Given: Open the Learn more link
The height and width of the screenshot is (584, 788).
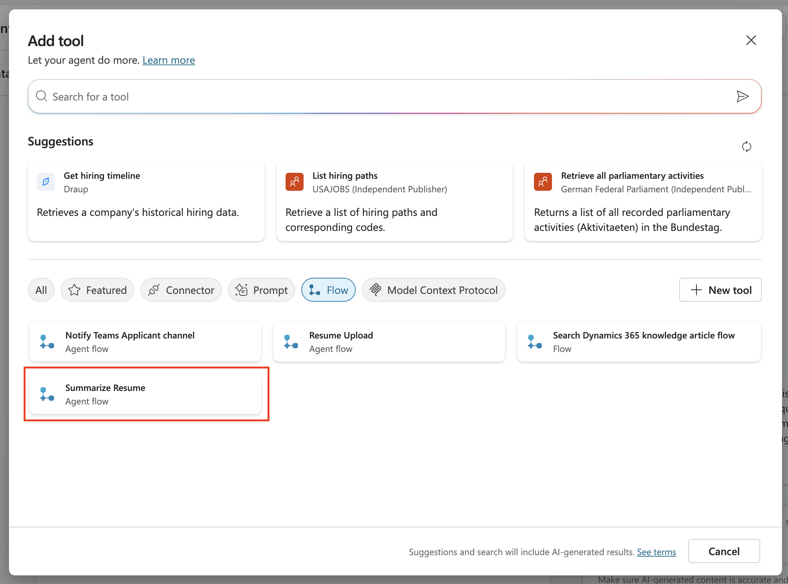Looking at the screenshot, I should pos(168,60).
